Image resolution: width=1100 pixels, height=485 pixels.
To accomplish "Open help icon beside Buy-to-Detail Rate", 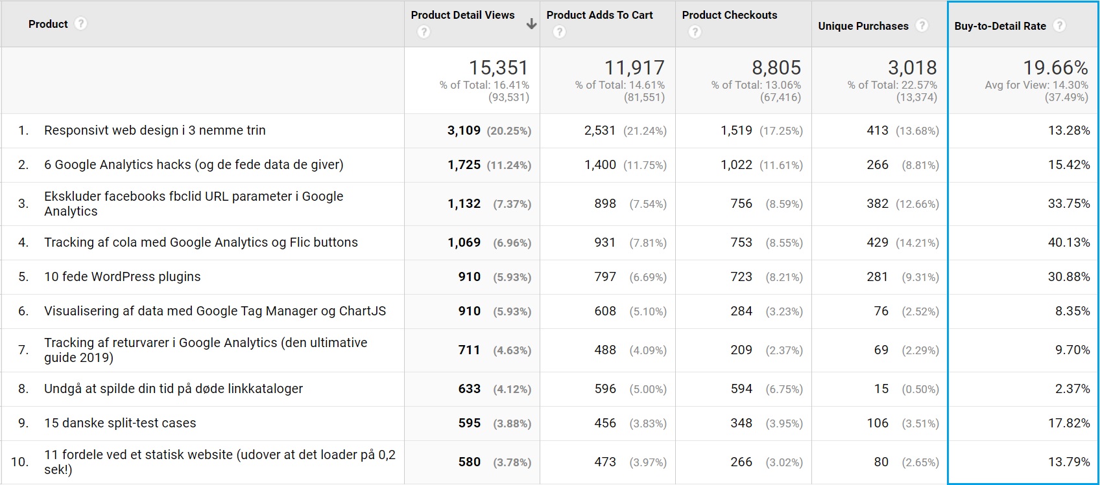I will [1059, 26].
